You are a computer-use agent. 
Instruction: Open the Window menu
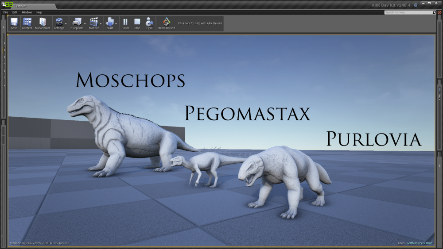[27, 12]
